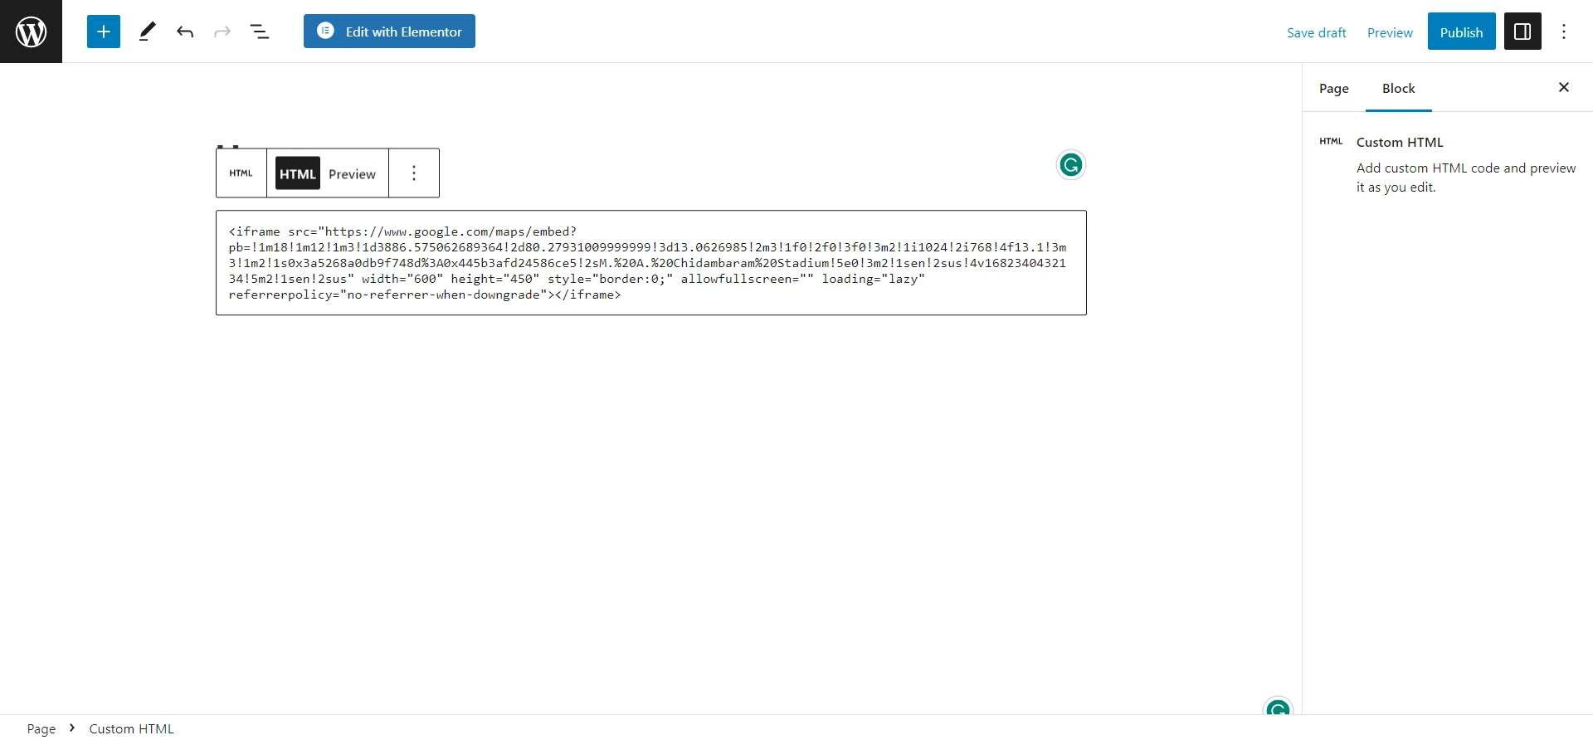Click the HTML block type icon
Viewport: 1593px width, 740px height.
[241, 173]
